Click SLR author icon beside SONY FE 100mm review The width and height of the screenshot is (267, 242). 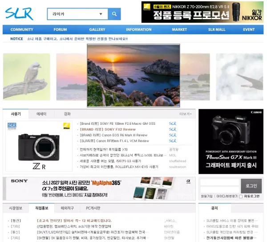point(173,123)
